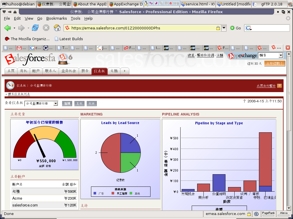The width and height of the screenshot is (293, 219).
Task: Click the 此页面的帮助 link
Action: click(266, 86)
